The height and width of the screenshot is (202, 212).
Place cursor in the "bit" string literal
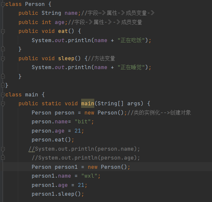82,122
